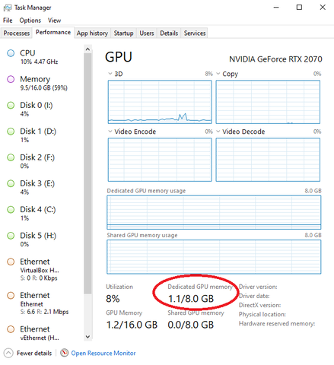Image resolution: width=334 pixels, height=365 pixels.
Task: Switch to the Services tab
Action: coord(195,33)
